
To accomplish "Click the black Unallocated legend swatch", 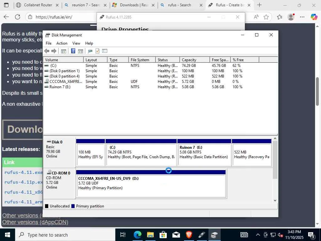I will [47, 206].
